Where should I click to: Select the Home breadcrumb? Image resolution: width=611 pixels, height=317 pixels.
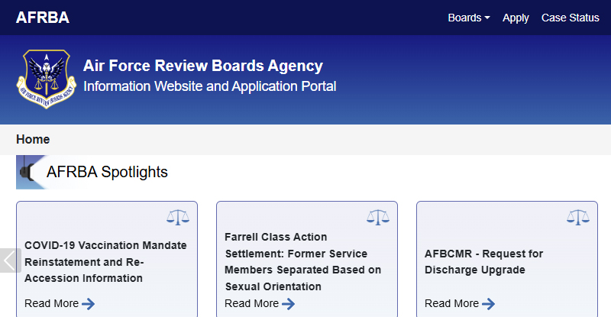point(33,139)
